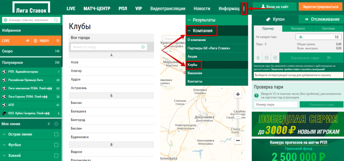Click the trash icon in coupon panel
This screenshot has width=344, height=161.
click(258, 57)
